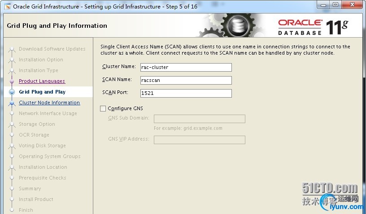Click the Installation Option step text
Image resolution: width=366 pixels, height=214 pixels.
pyautogui.click(x=41, y=60)
